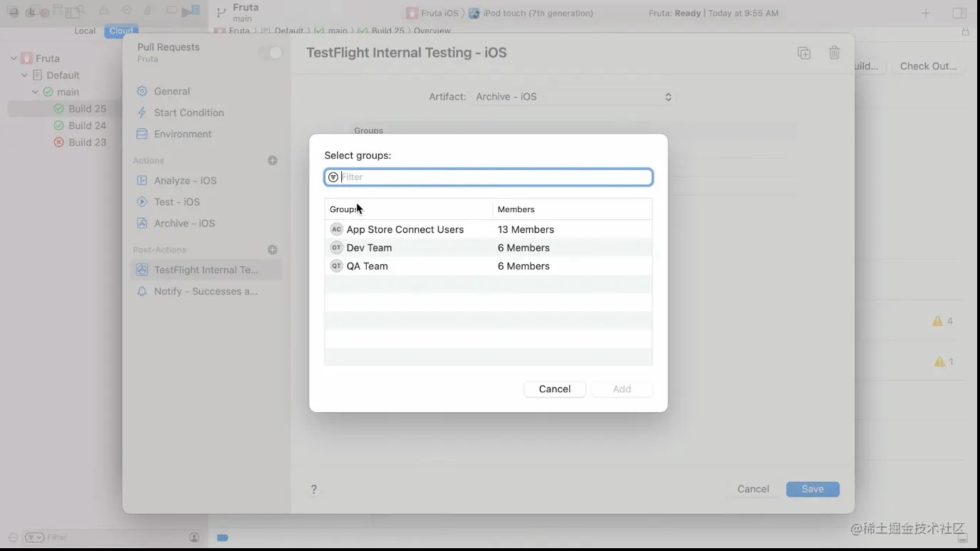Screen dimensions: 980x551
Task: Select the Test - iOS action
Action: tap(207, 202)
